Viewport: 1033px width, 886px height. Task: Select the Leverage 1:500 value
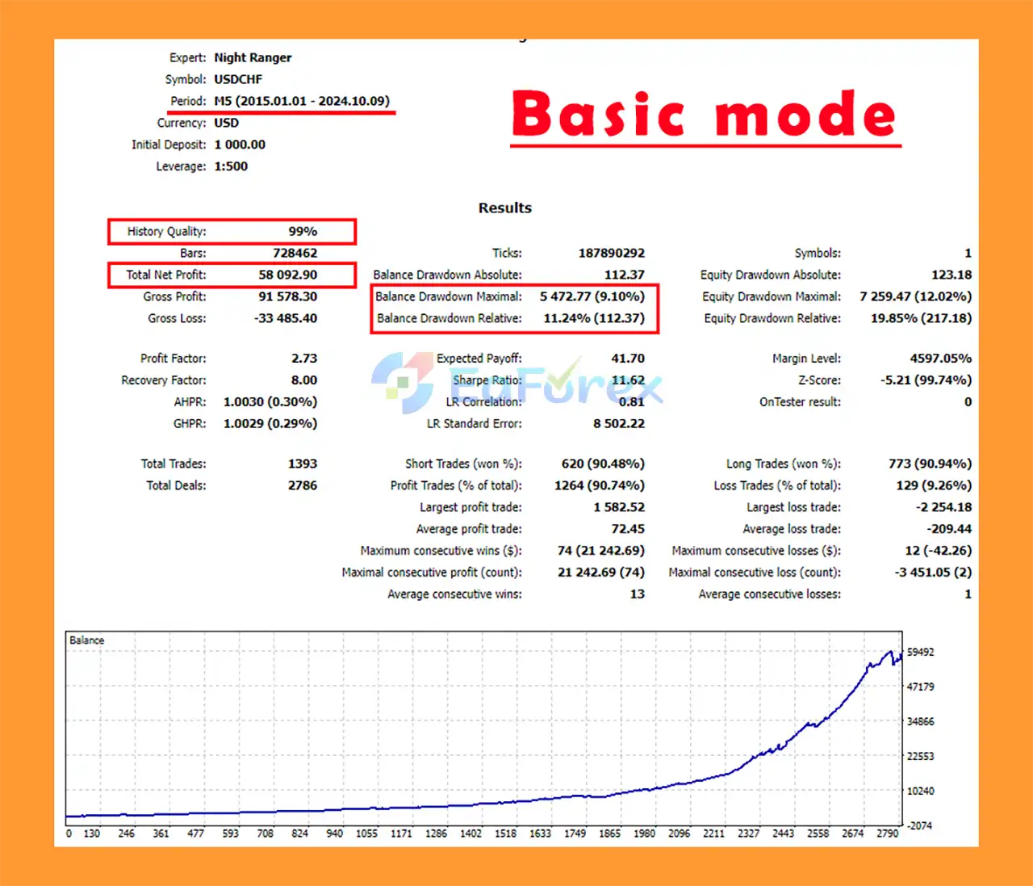coord(231,166)
